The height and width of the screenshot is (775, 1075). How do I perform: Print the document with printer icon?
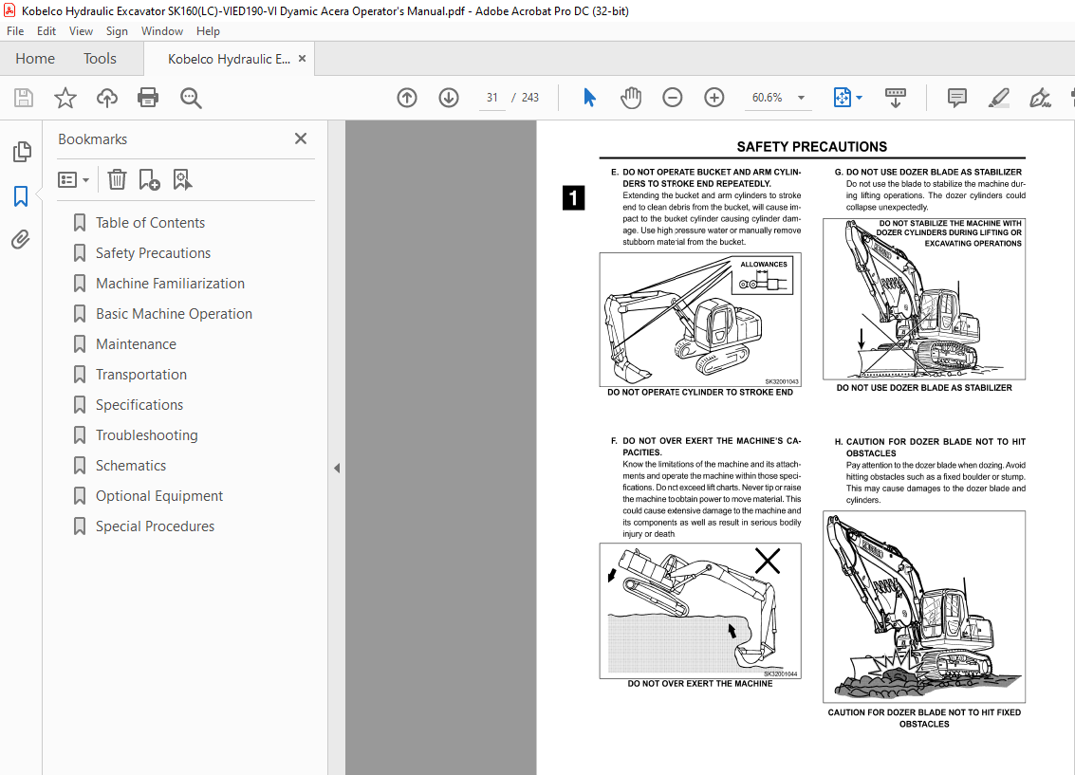click(148, 98)
